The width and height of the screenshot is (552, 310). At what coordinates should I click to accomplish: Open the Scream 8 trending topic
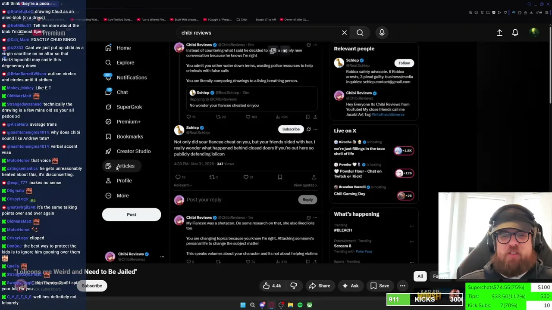point(342,246)
